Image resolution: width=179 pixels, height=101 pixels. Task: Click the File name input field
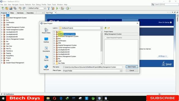(93, 67)
